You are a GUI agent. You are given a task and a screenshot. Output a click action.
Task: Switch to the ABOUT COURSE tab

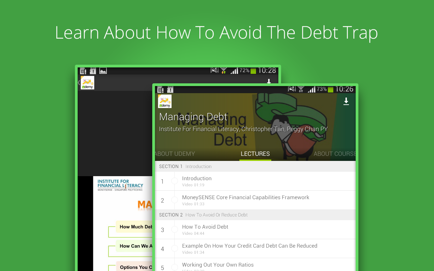(334, 154)
